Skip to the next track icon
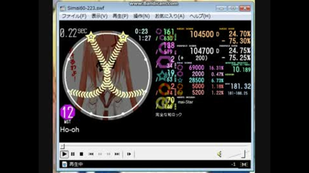 117,154
